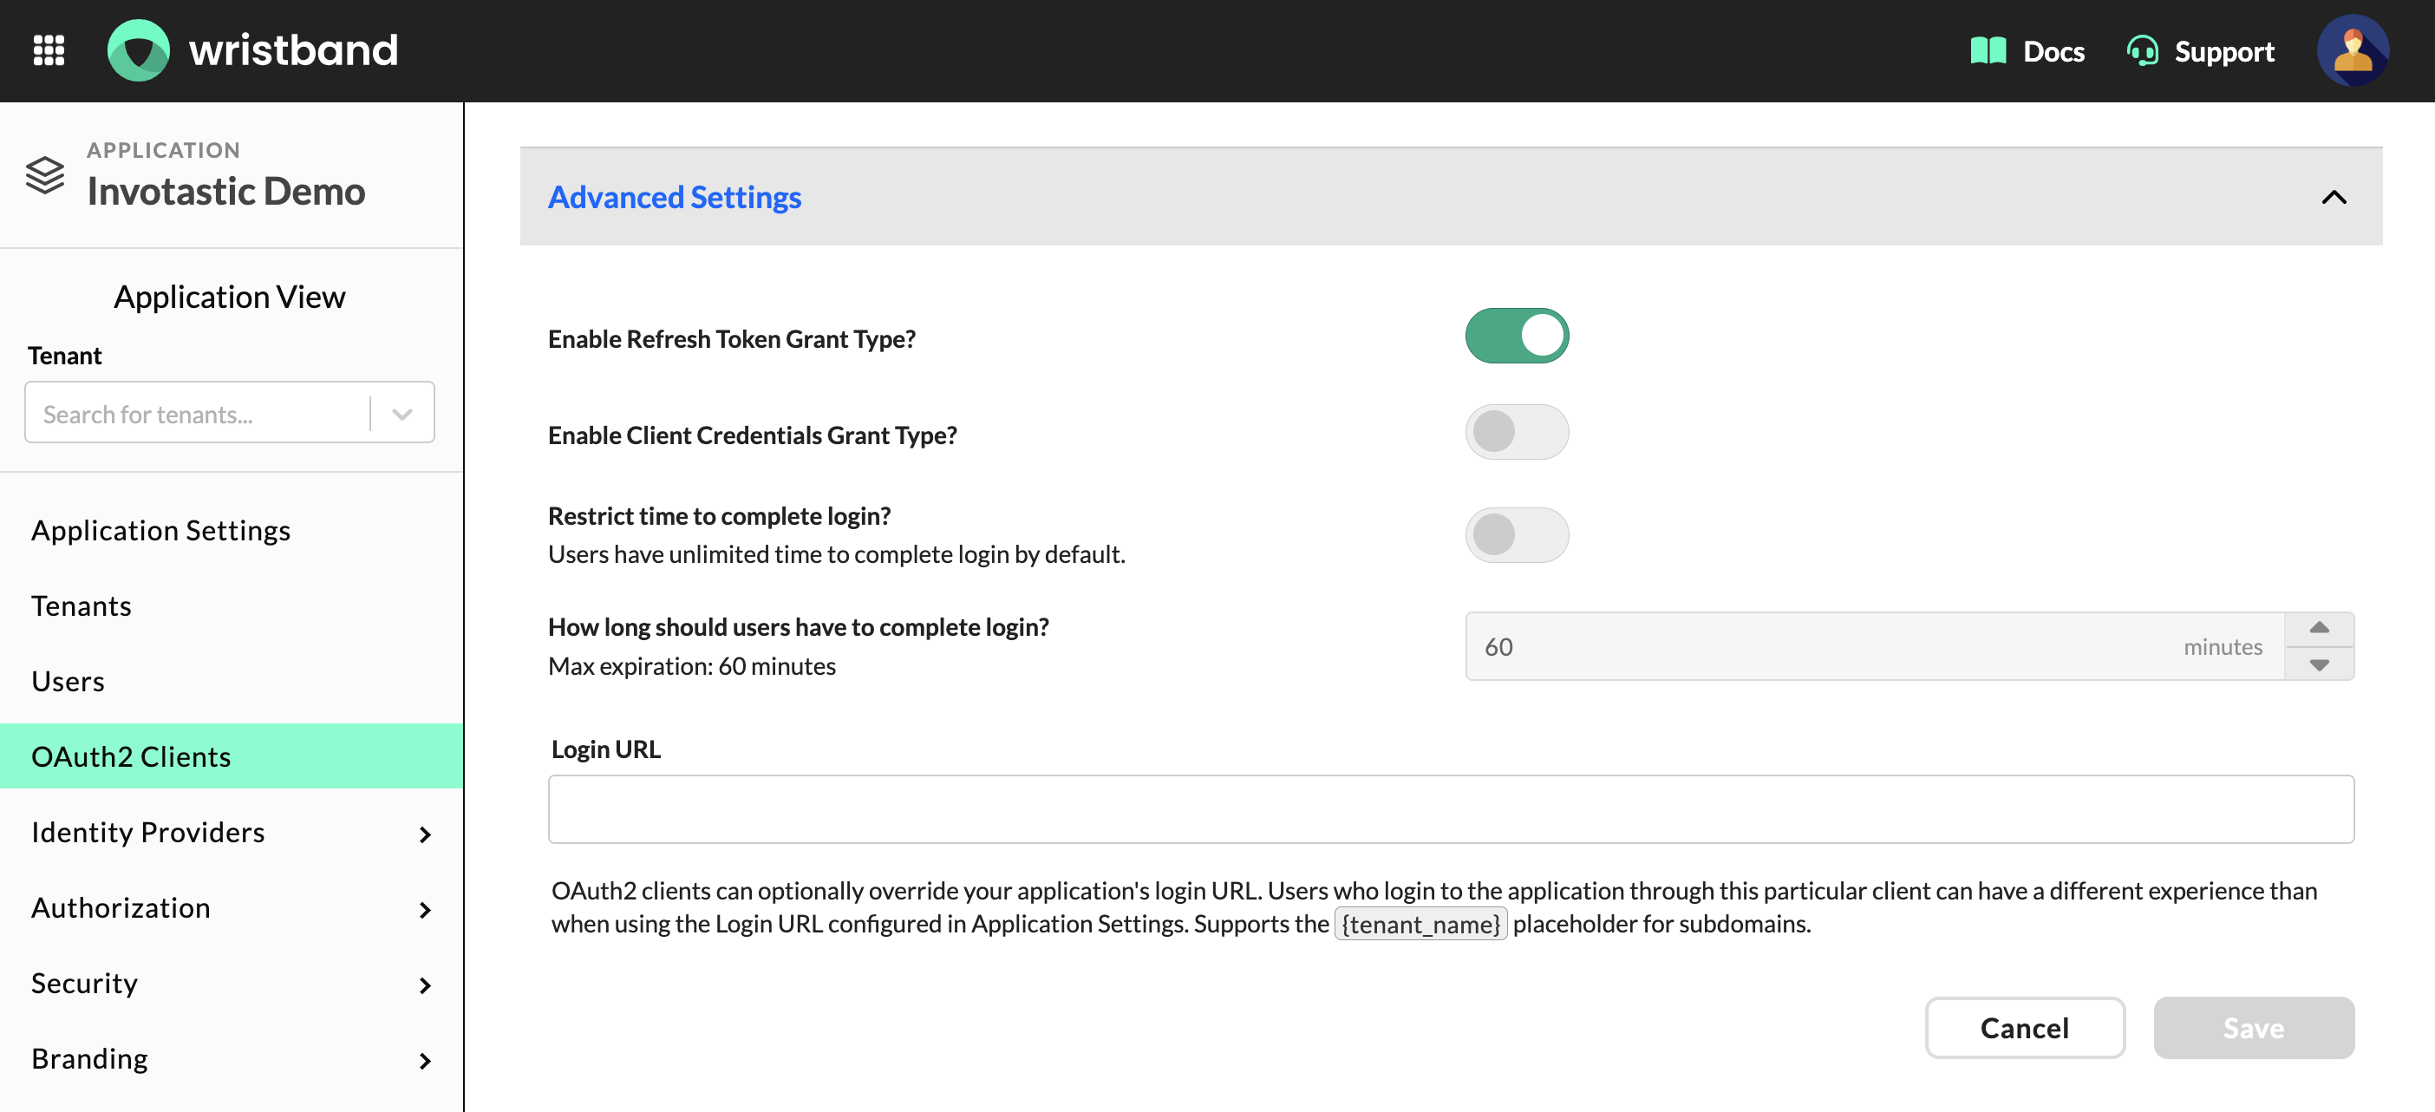Click the Save button

tap(2254, 1028)
